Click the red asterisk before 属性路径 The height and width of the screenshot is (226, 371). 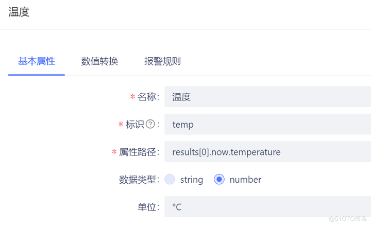(x=114, y=152)
